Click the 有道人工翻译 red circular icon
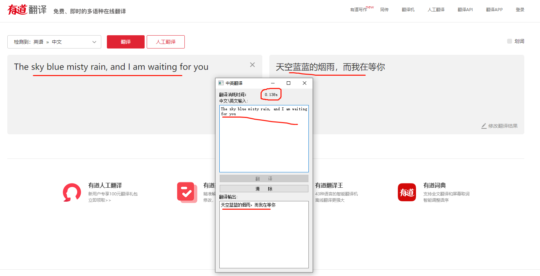This screenshot has width=540, height=276. pos(72,192)
